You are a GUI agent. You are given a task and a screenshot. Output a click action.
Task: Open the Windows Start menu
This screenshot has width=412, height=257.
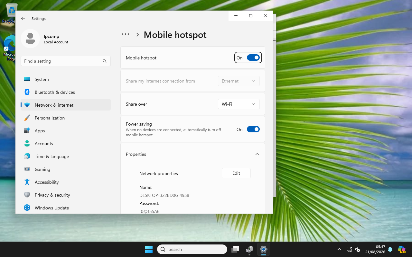pos(149,249)
